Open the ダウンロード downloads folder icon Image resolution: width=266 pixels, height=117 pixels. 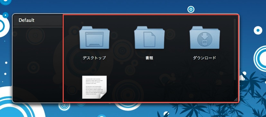click(205, 38)
